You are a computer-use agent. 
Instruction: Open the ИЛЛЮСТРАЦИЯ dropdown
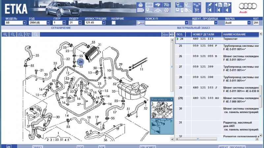click(x=108, y=23)
